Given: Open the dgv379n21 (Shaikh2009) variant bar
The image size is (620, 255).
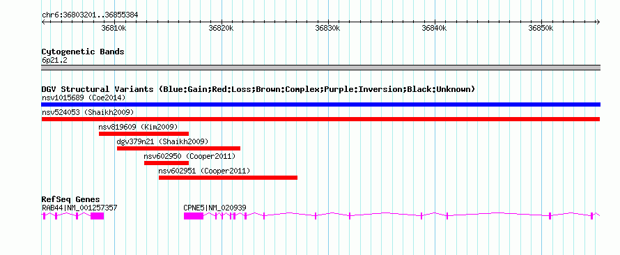Looking at the screenshot, I should pyautogui.click(x=179, y=148).
